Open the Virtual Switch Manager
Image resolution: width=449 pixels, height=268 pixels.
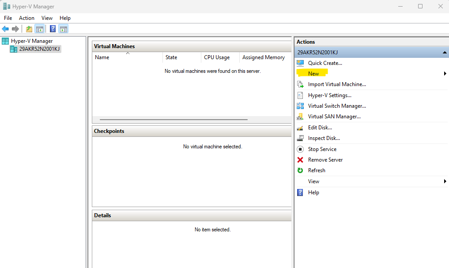(x=337, y=106)
